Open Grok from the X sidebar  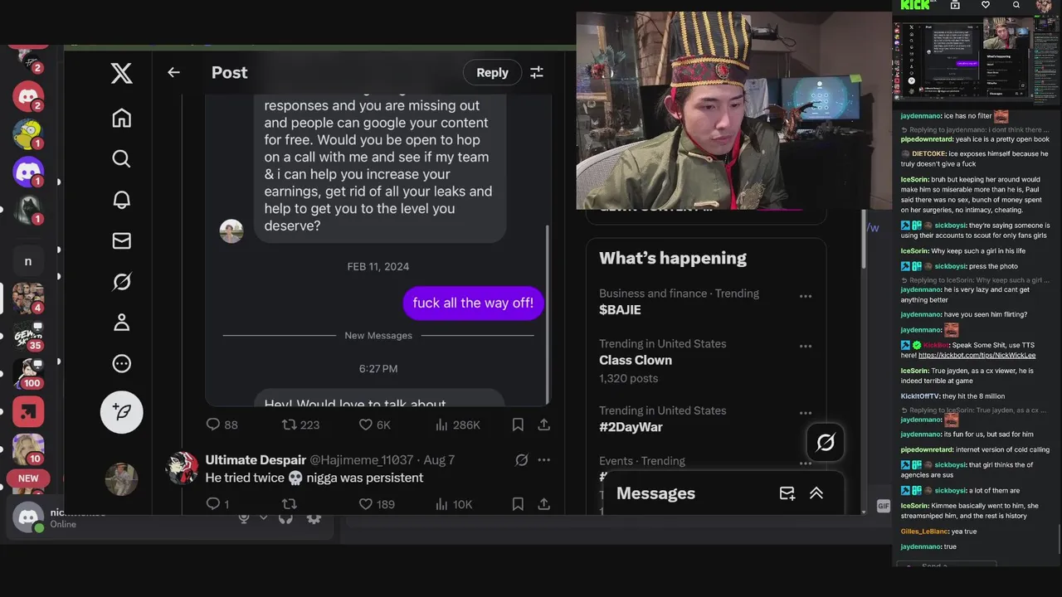tap(122, 282)
